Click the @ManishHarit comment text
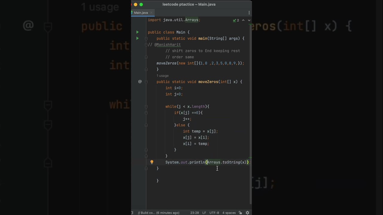383x215 pixels. click(x=168, y=44)
